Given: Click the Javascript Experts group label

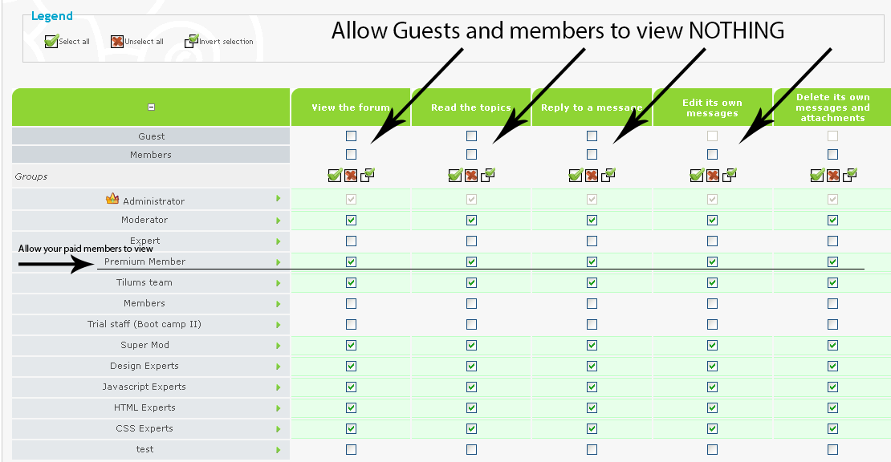Looking at the screenshot, I should [x=144, y=387].
